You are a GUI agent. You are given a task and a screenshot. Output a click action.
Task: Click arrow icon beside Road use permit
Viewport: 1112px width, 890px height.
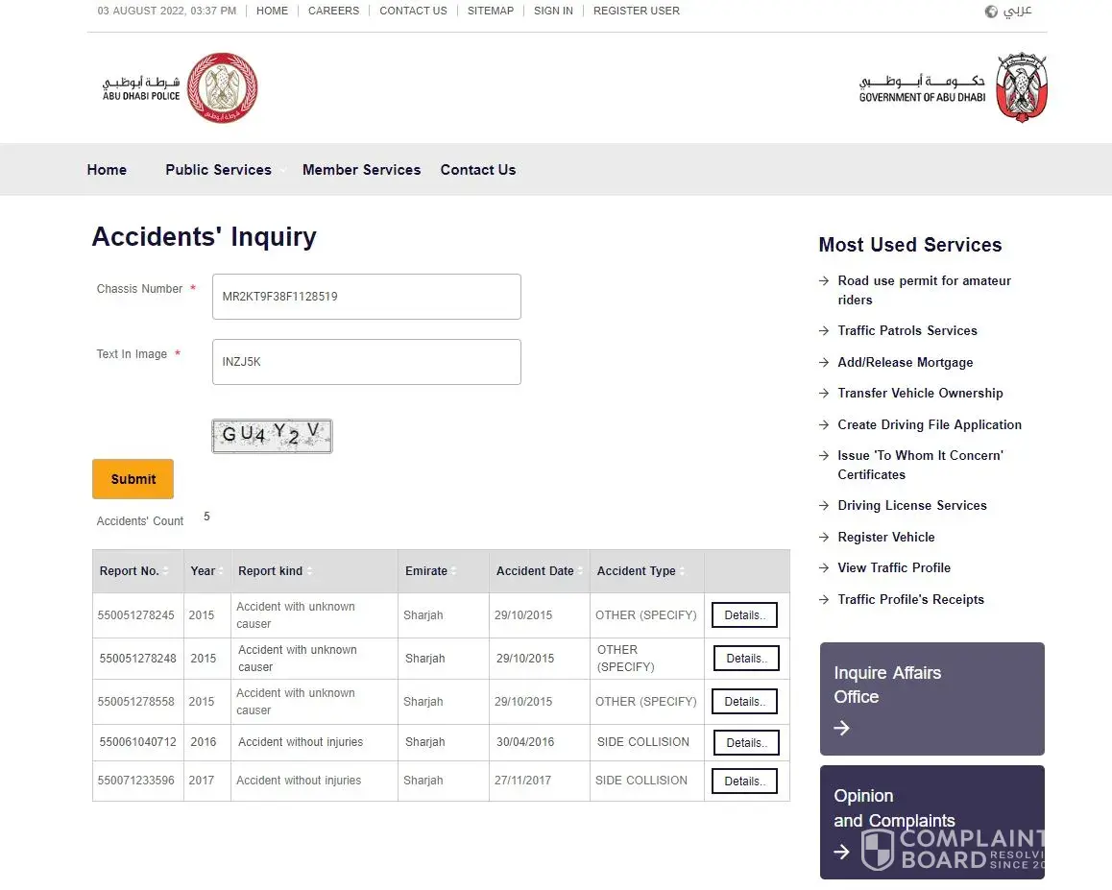pos(823,281)
